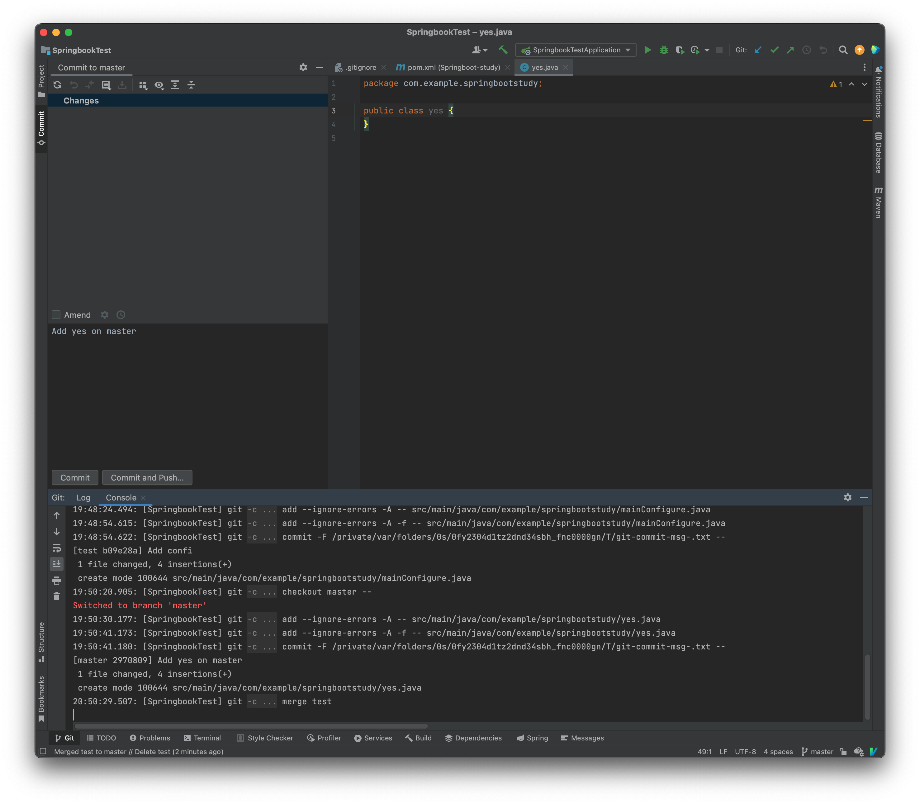Open Terminal tool window tab
920x804 pixels.
[202, 738]
